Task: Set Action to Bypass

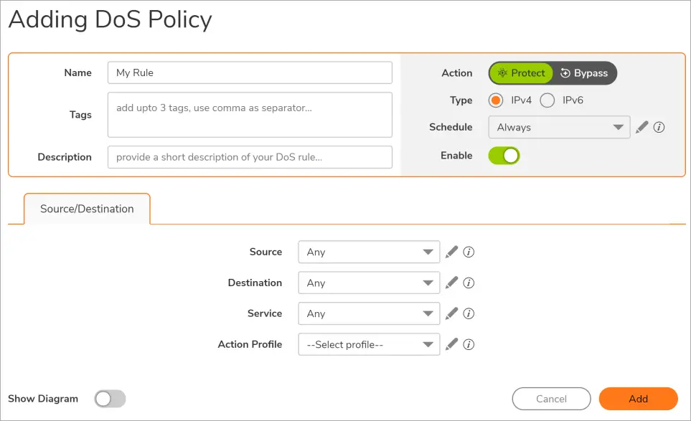Action: (584, 73)
